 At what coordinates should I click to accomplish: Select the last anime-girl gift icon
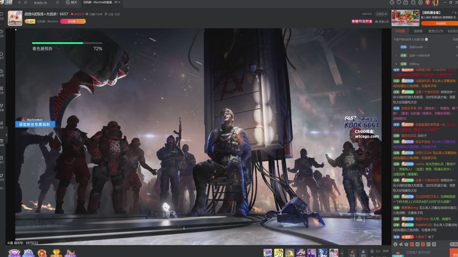click(x=334, y=253)
